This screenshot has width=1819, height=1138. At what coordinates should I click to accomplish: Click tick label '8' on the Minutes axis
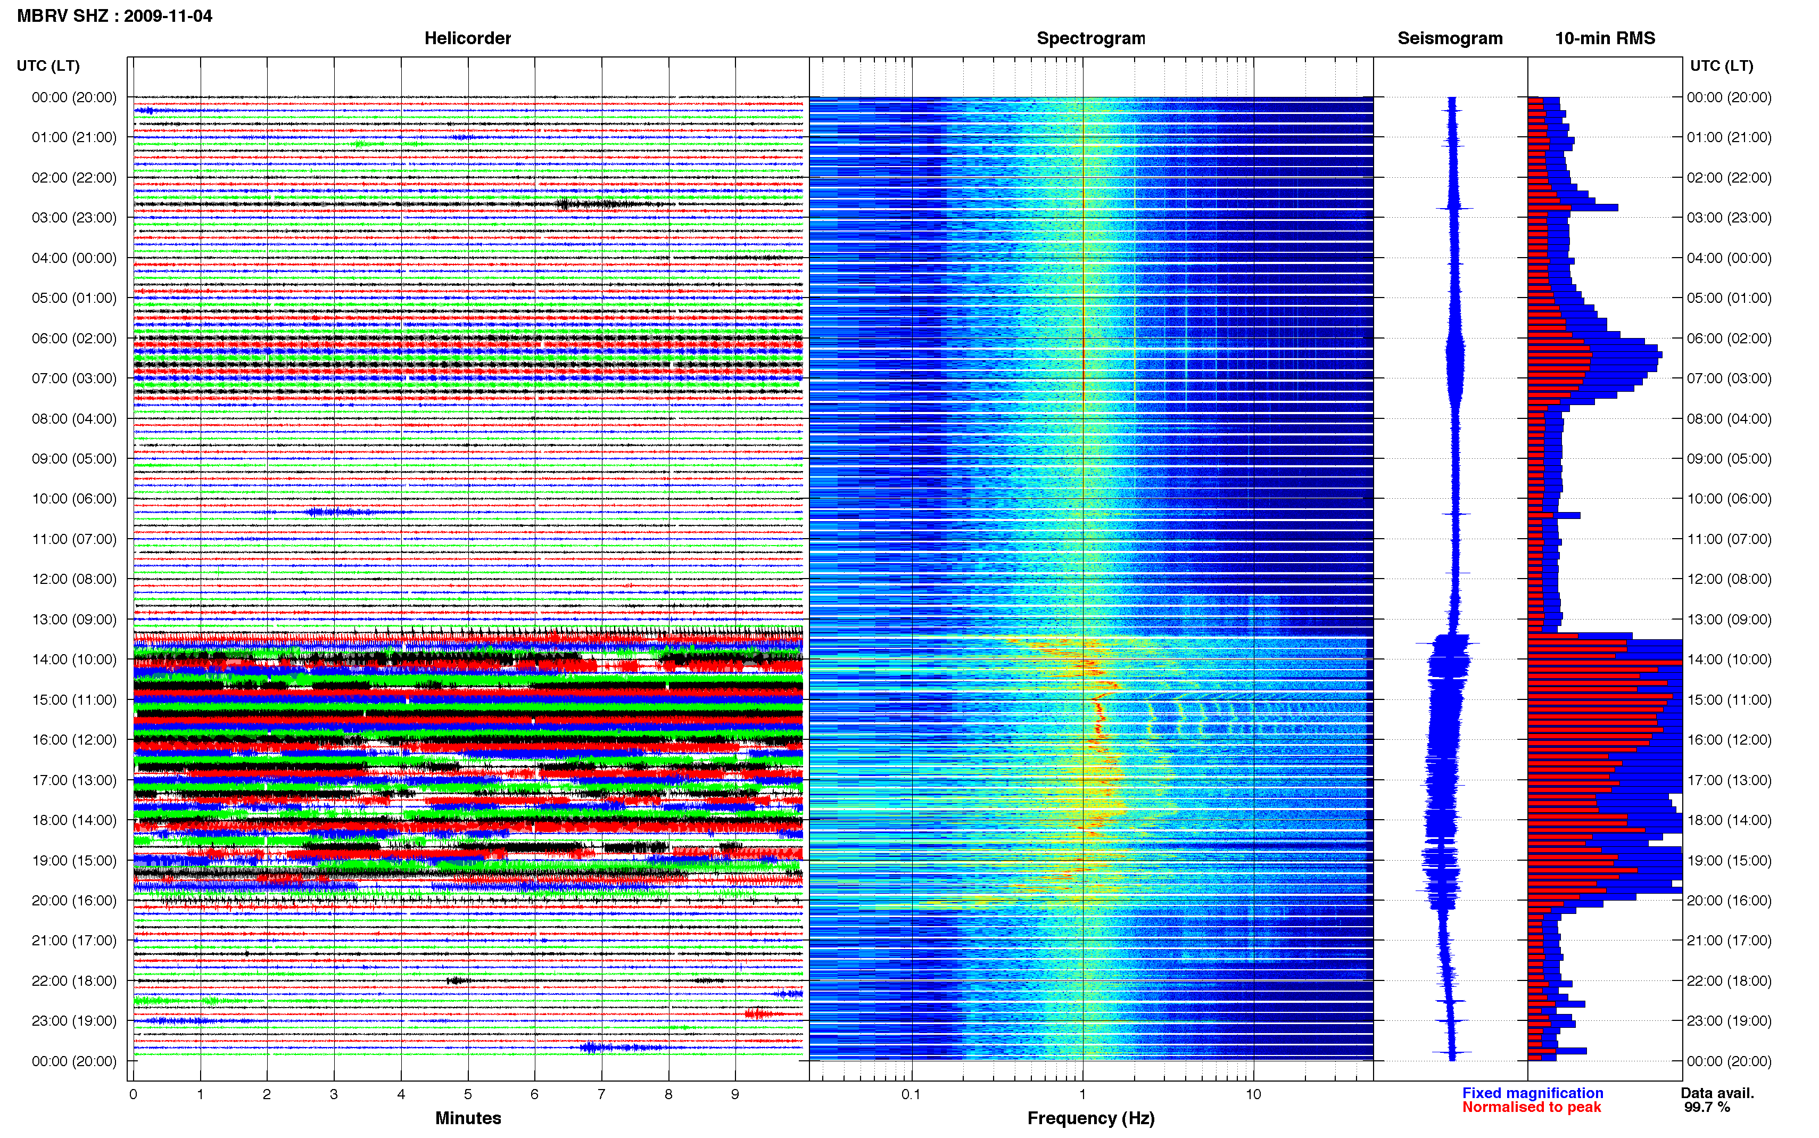coord(668,1094)
